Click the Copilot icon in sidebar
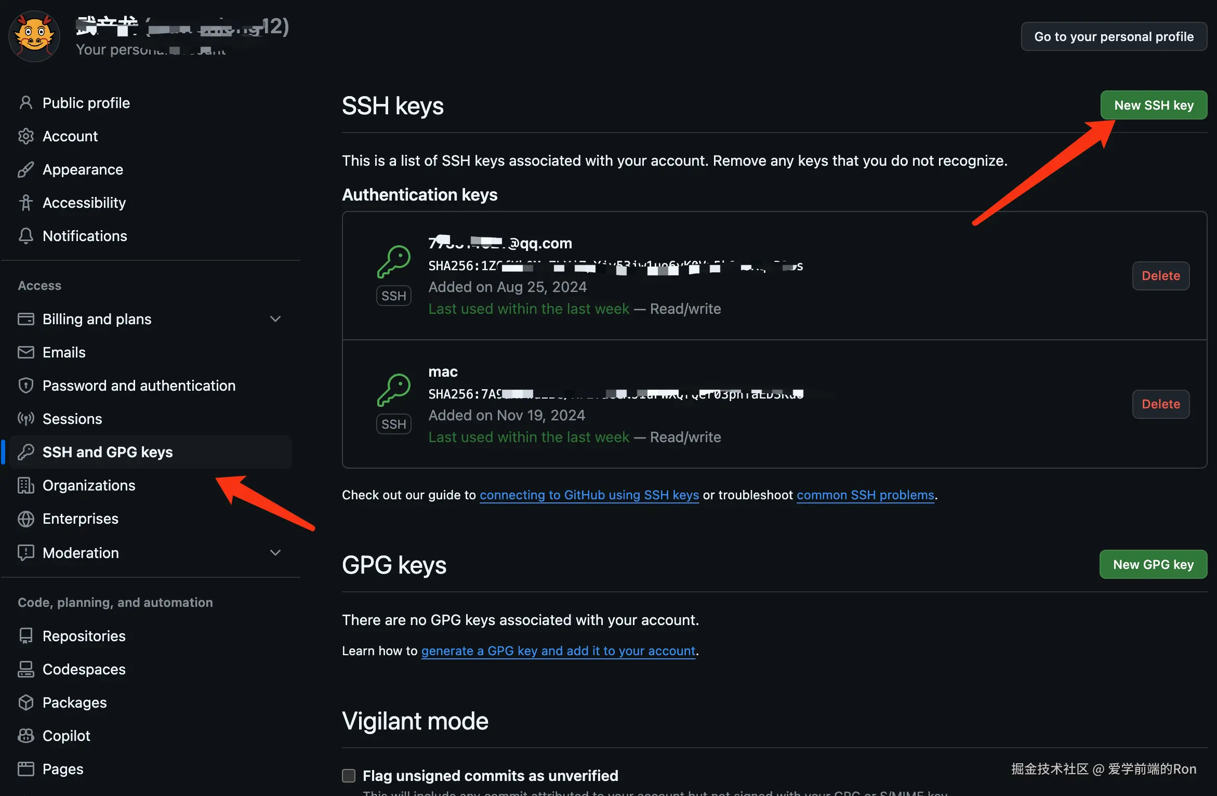This screenshot has height=796, width=1217. [25, 736]
